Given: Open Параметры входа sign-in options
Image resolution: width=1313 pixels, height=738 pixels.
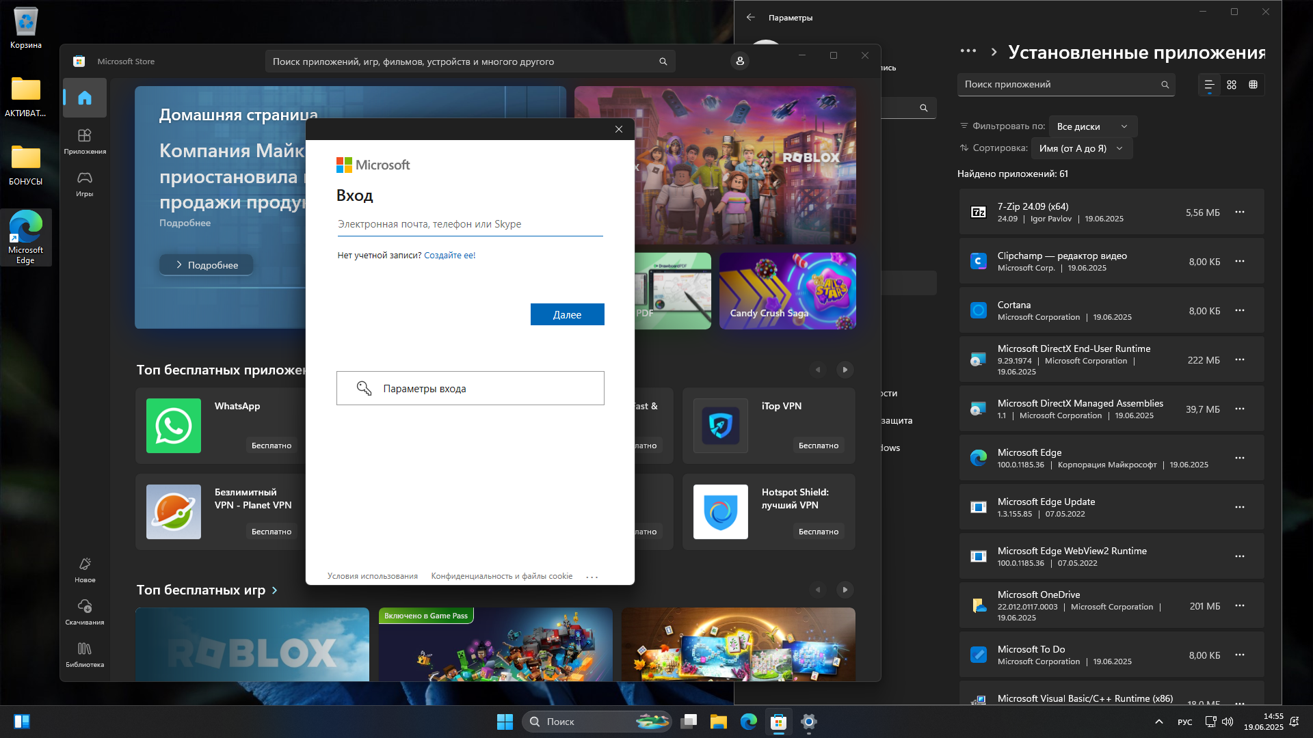Looking at the screenshot, I should [470, 388].
